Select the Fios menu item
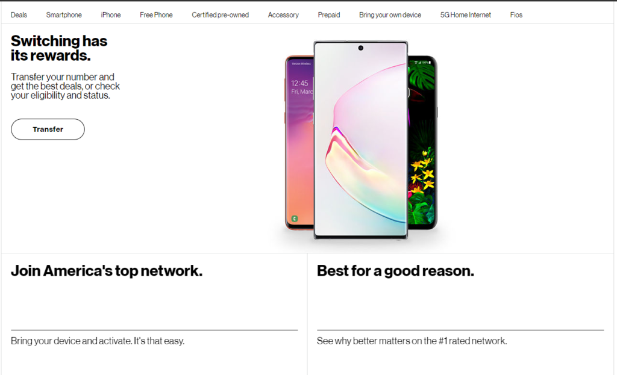This screenshot has height=375, width=617. click(x=516, y=14)
